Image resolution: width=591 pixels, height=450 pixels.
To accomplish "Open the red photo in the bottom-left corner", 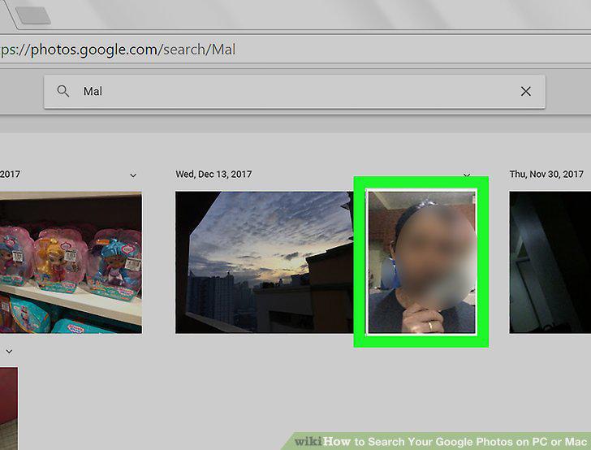I will pyautogui.click(x=9, y=409).
